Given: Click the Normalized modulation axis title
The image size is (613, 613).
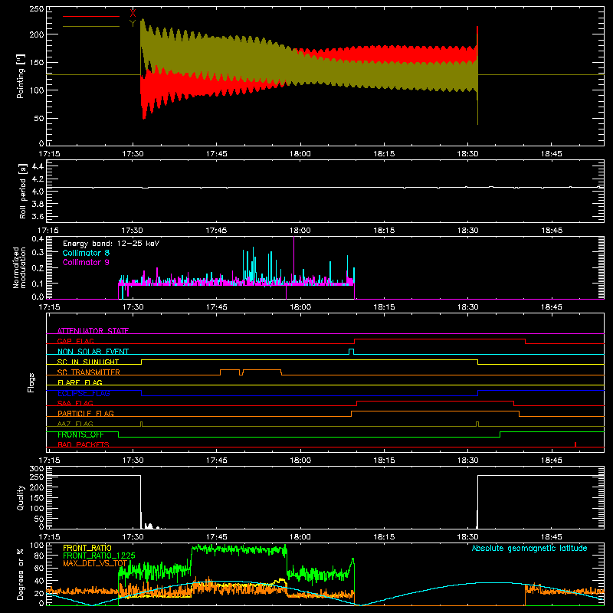Looking at the screenshot, I should 19,267.
